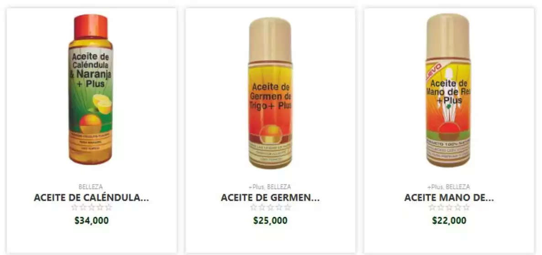Viewport: 542px width, 255px height.
Task: Open BELLEZA category above the Caléndula title
Action: point(91,187)
